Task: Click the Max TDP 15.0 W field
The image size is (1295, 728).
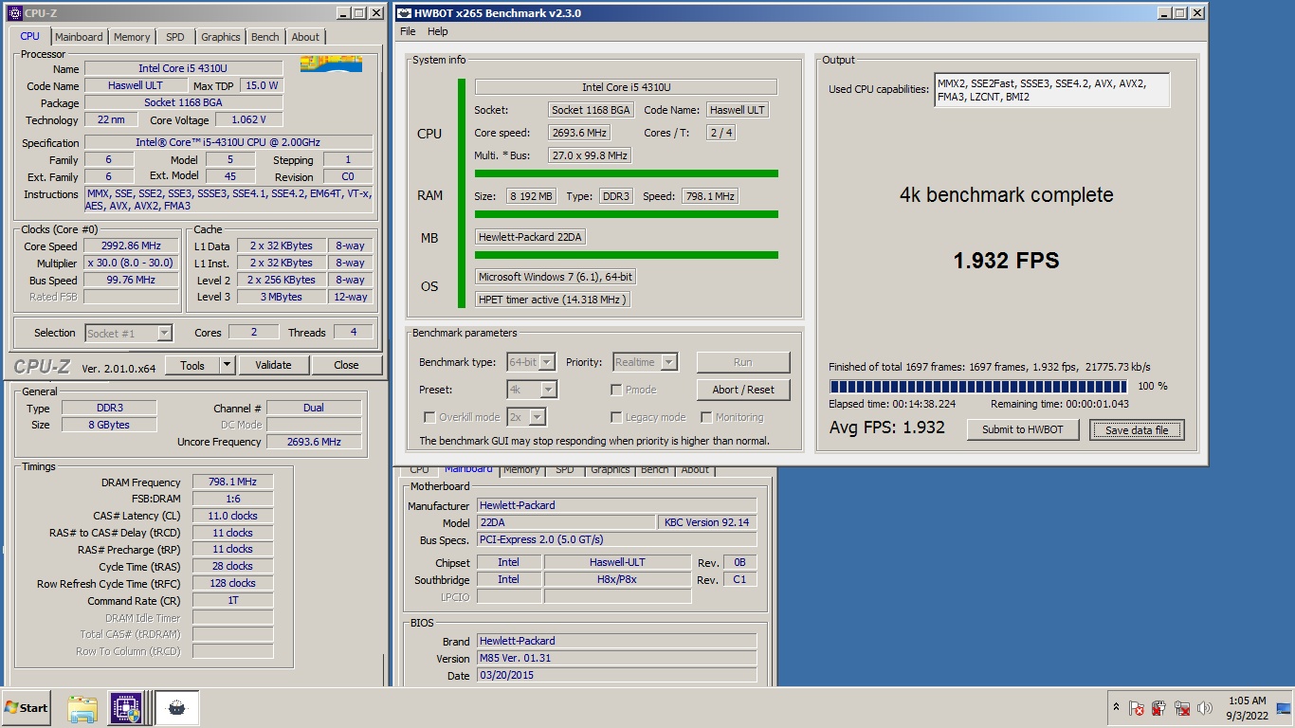Action: tap(261, 85)
